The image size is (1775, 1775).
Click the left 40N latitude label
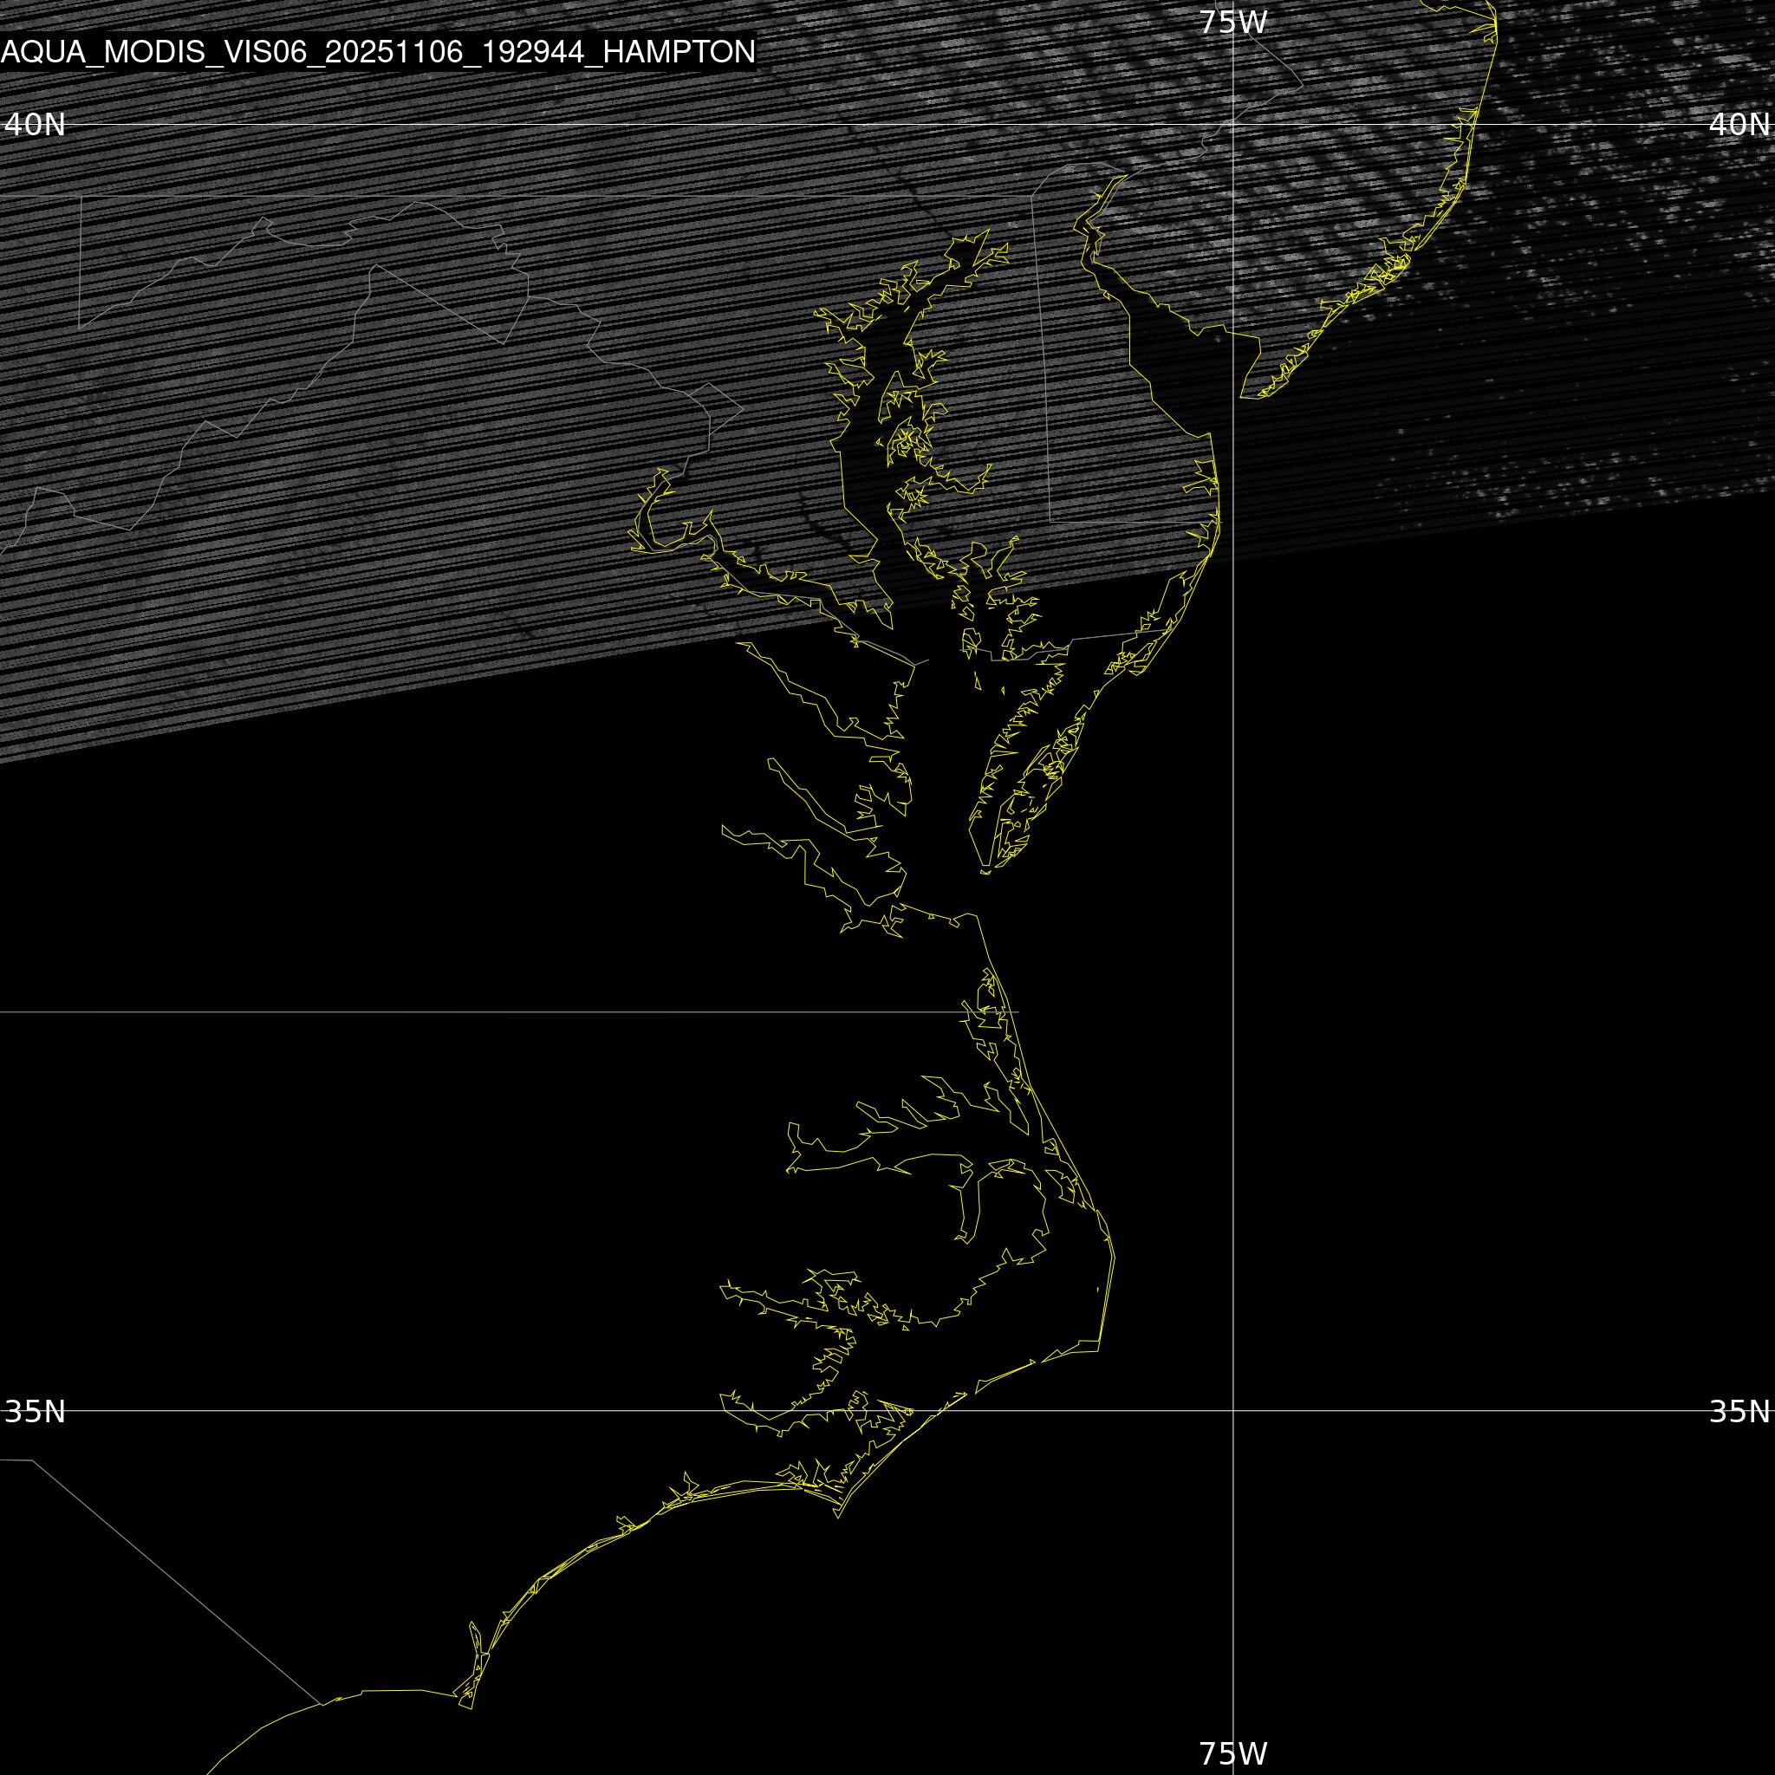[x=35, y=125]
